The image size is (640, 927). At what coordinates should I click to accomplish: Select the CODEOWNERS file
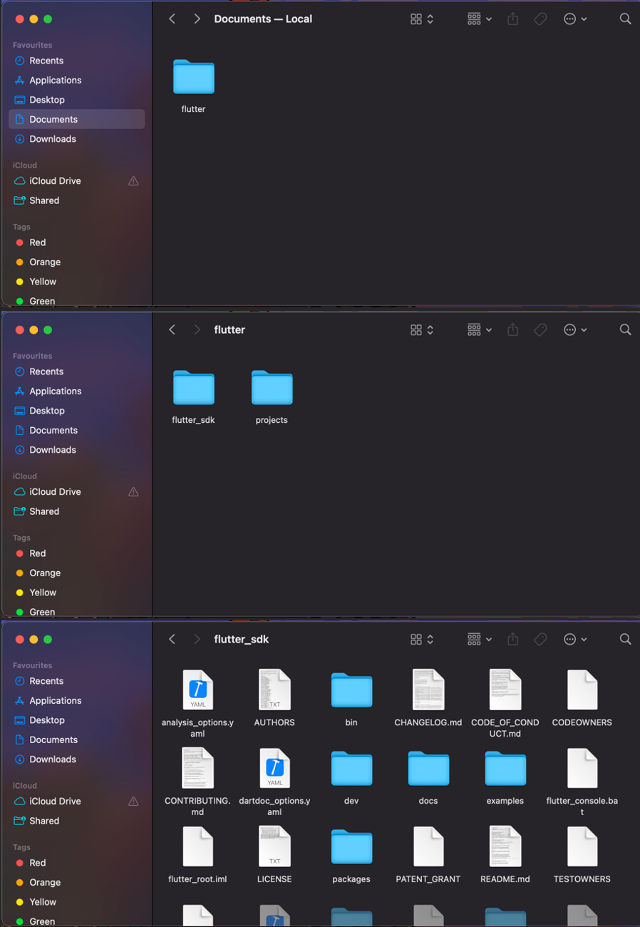(582, 690)
